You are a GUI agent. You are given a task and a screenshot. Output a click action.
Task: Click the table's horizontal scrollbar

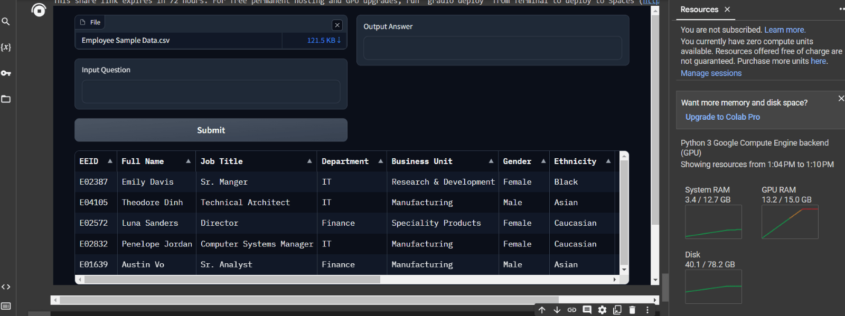pyautogui.click(x=232, y=280)
